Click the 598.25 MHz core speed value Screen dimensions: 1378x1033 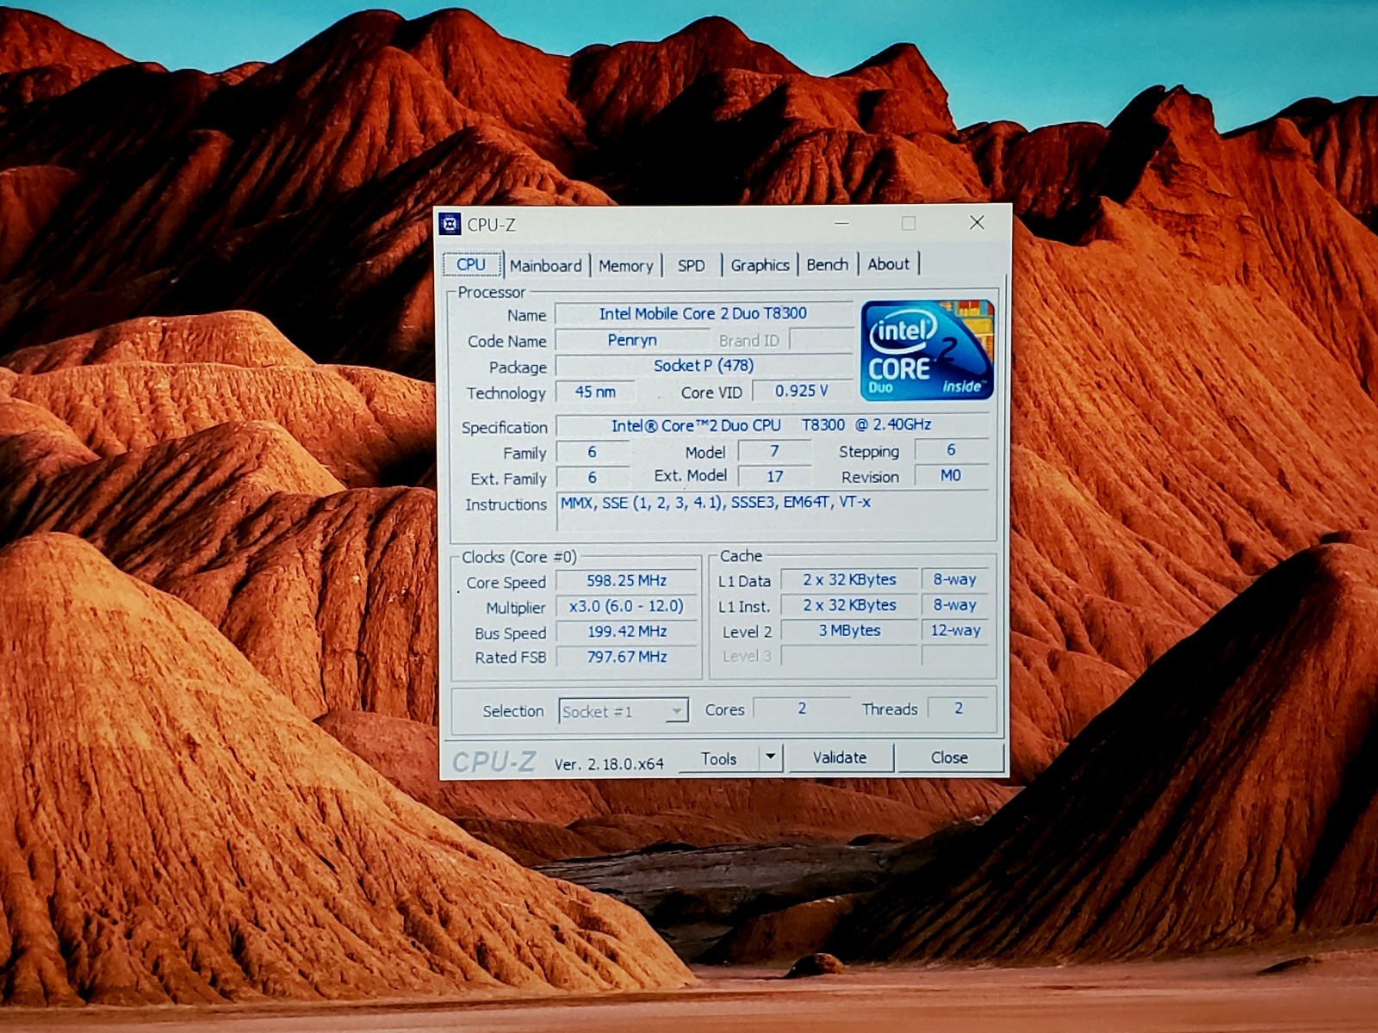626,581
